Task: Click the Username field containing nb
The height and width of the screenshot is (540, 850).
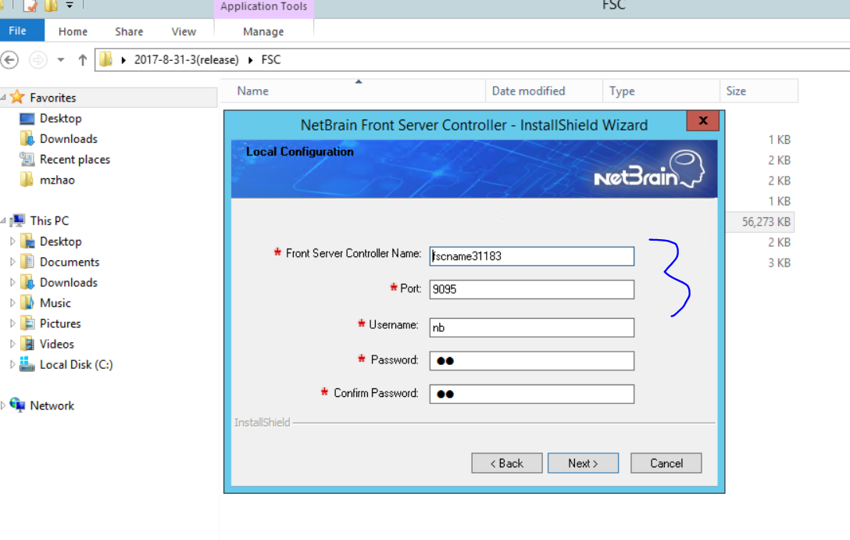Action: click(x=532, y=327)
